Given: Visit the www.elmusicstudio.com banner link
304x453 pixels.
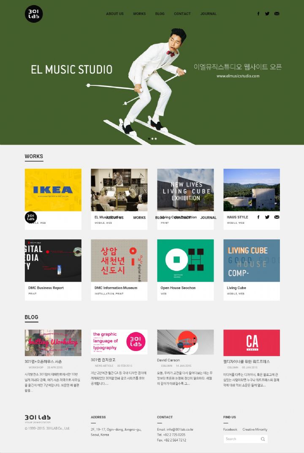Looking at the screenshot, I should [x=238, y=76].
